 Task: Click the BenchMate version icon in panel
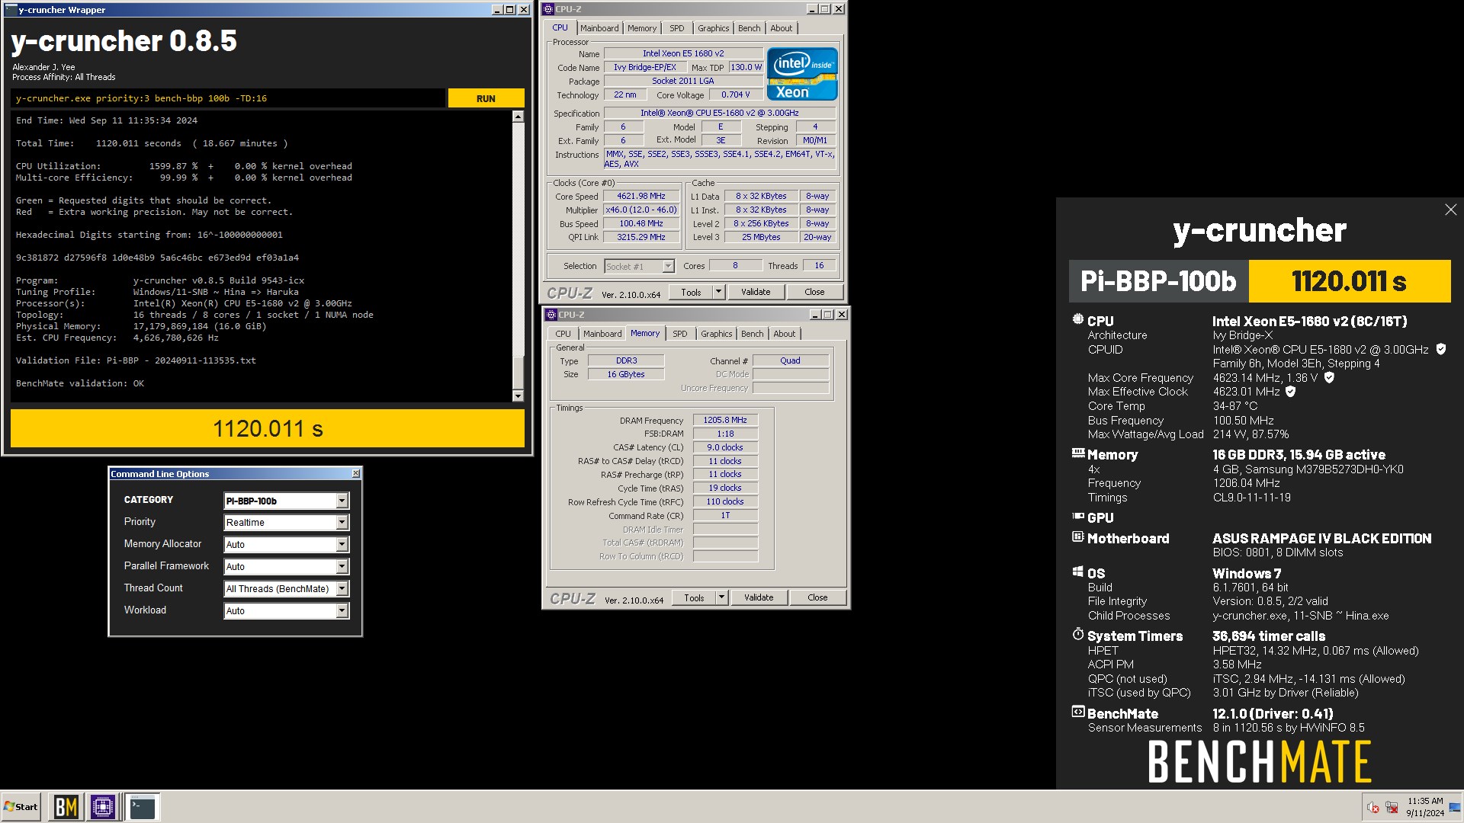click(1077, 712)
